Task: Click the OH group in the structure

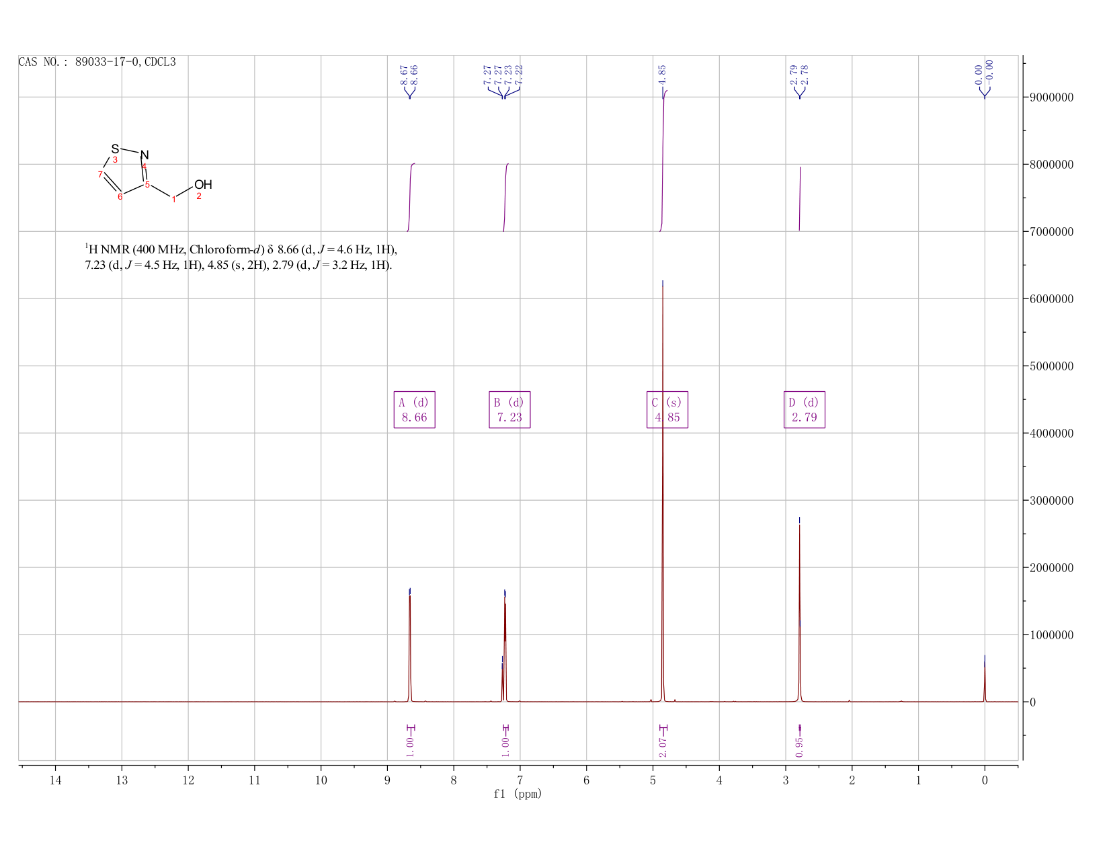Action: click(x=203, y=185)
